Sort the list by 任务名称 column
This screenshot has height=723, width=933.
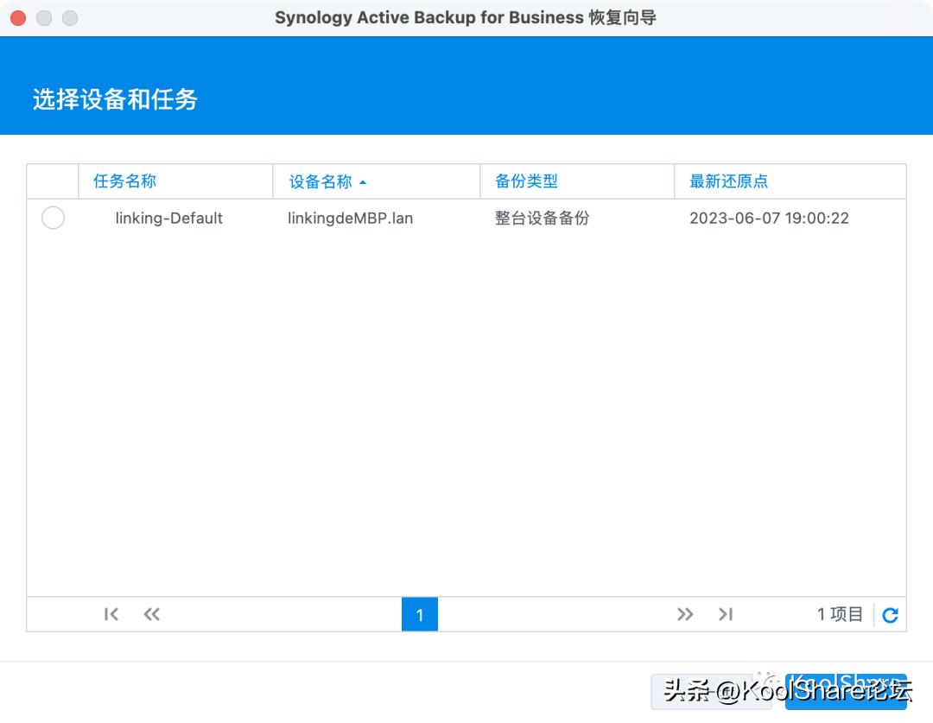tap(124, 181)
